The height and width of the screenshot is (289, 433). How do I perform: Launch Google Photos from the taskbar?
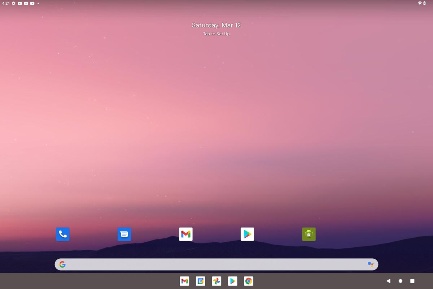[x=216, y=281]
